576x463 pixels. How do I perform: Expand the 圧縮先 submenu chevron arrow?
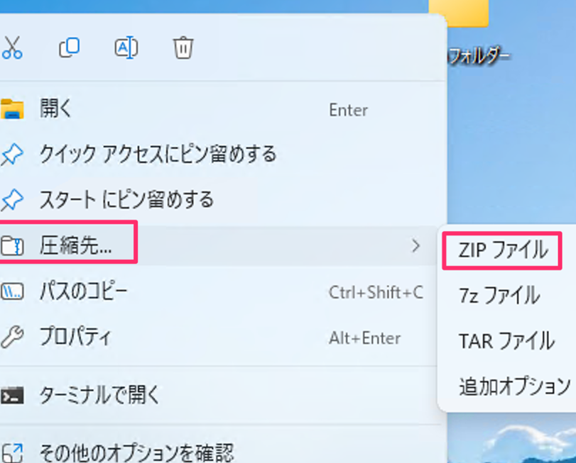point(416,246)
